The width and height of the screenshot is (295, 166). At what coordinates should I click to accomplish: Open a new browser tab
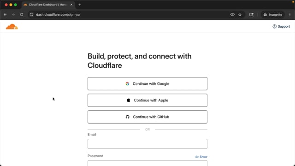pos(80,5)
